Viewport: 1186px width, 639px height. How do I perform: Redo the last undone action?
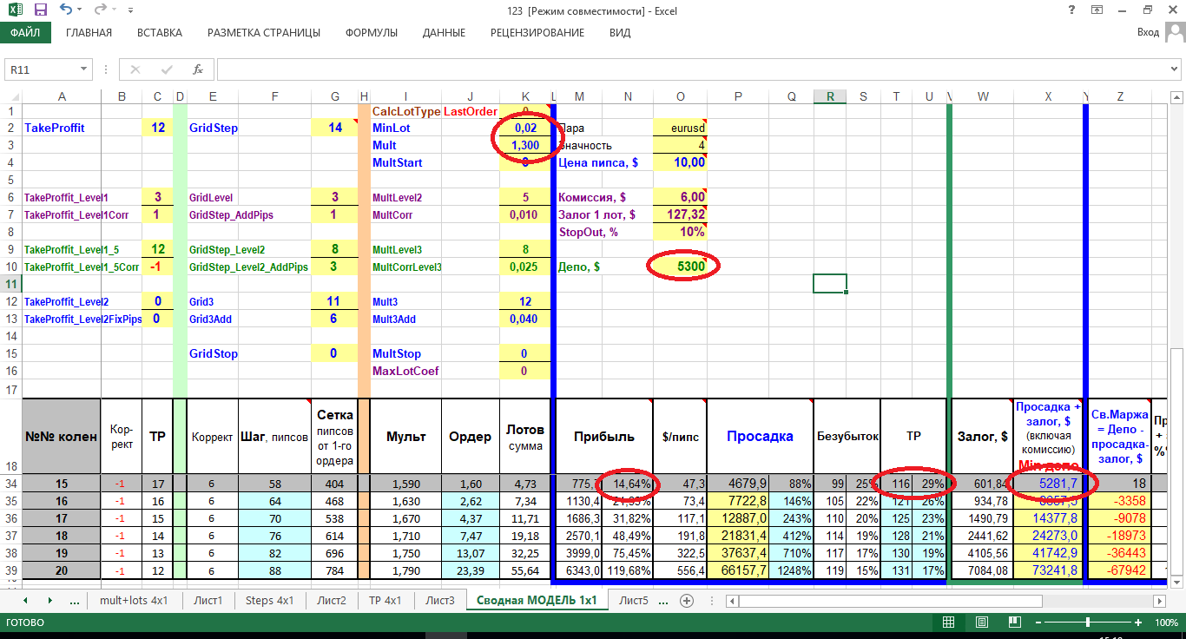[x=101, y=11]
